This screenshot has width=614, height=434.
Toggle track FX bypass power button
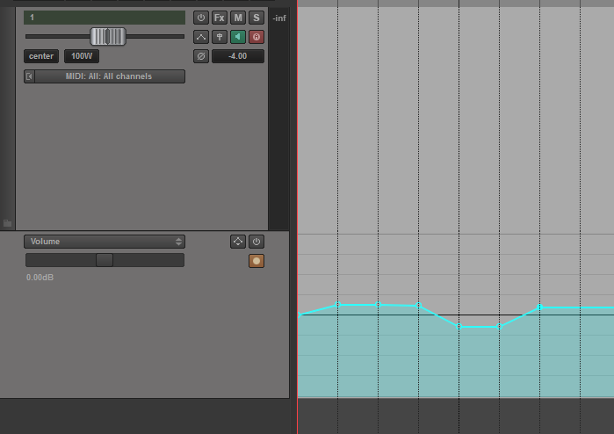pyautogui.click(x=201, y=18)
